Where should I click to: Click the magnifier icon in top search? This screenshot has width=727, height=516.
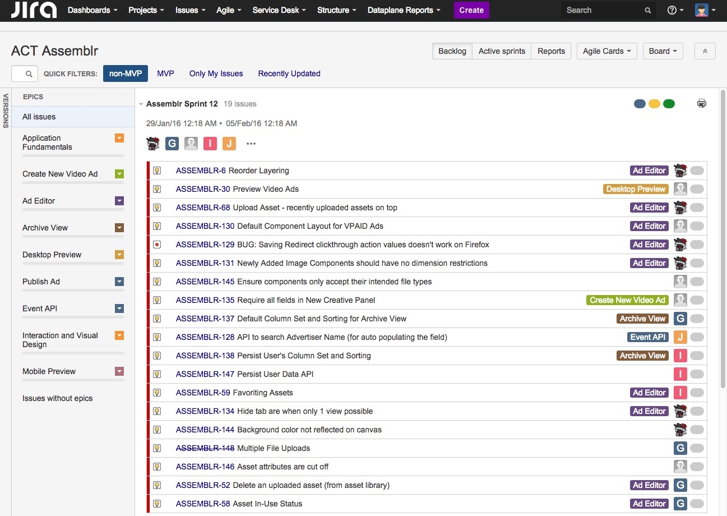[647, 10]
